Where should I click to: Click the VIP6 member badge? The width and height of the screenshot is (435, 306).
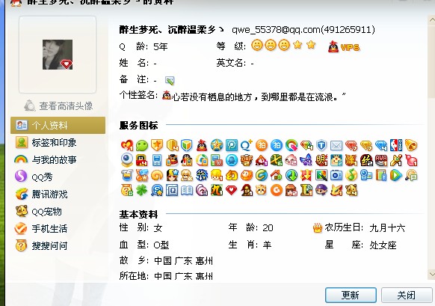344,46
